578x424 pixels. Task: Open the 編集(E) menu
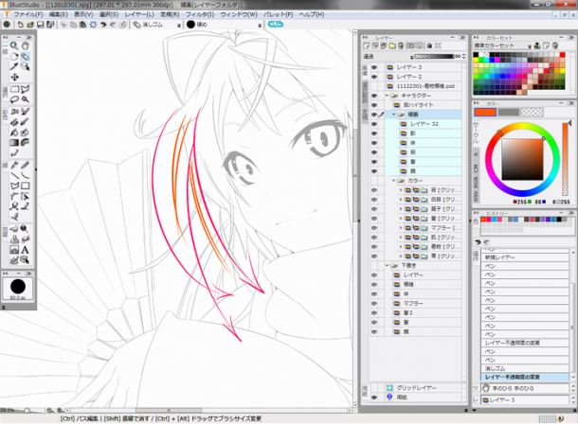[58, 14]
